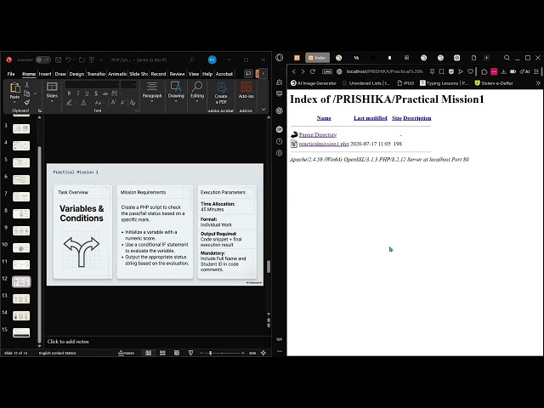Go forward in browser
The height and width of the screenshot is (408, 544).
303,71
